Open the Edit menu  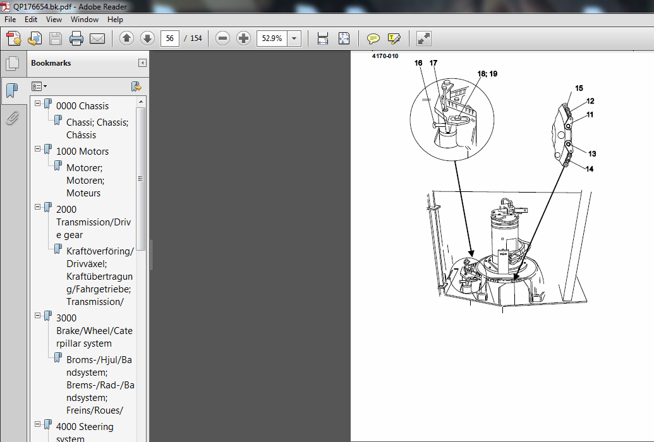coord(31,20)
